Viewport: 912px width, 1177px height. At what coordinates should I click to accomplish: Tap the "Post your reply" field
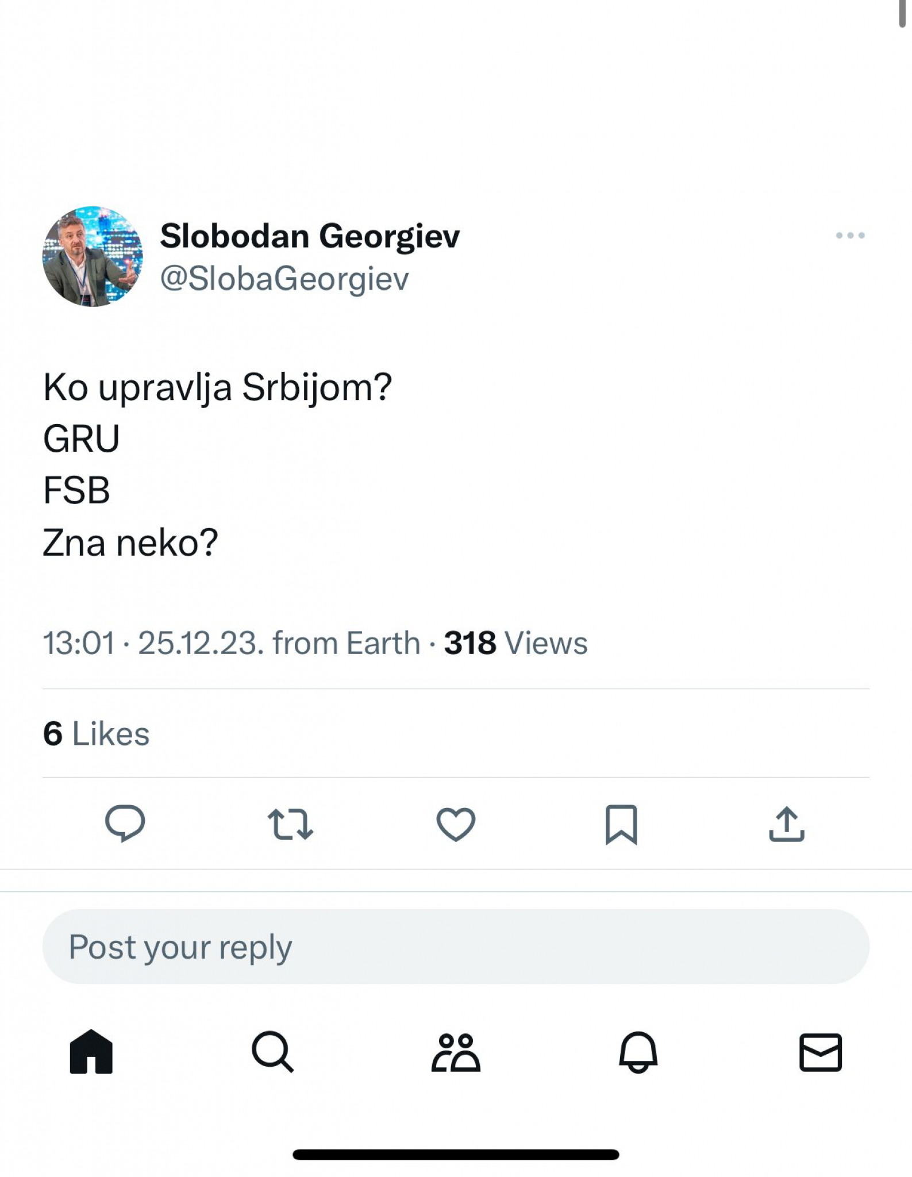[456, 946]
